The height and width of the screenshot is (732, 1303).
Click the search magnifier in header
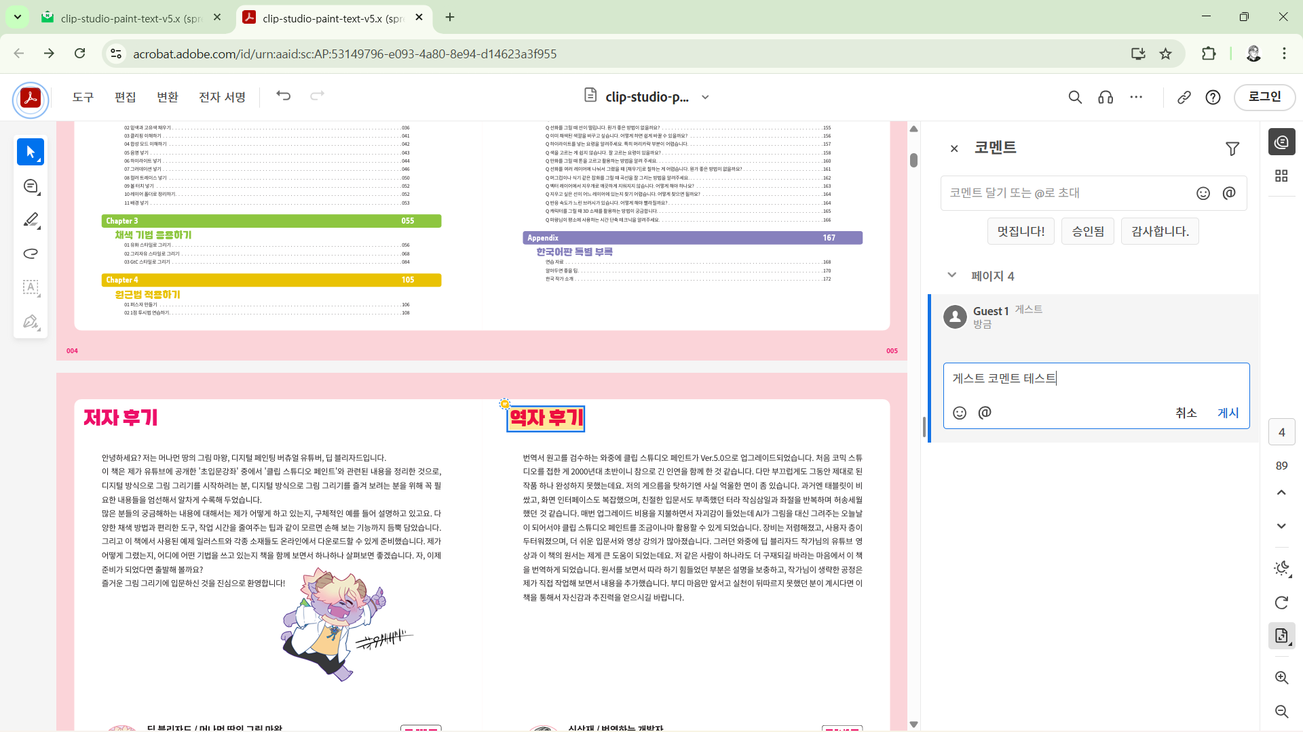[1075, 97]
